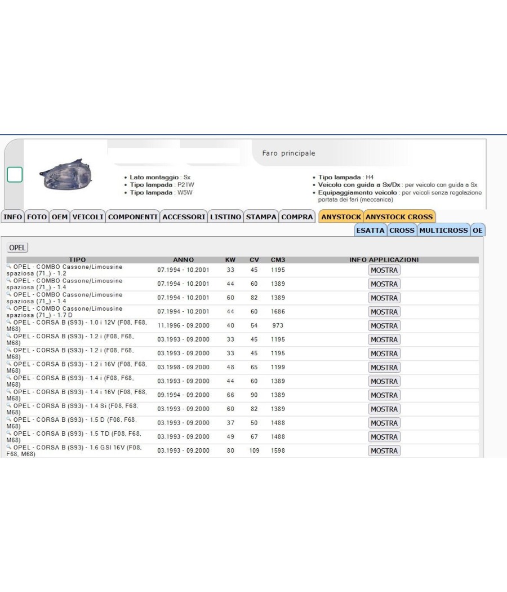The image size is (507, 592).
Task: Select the ANNO column header
Action: click(x=183, y=260)
